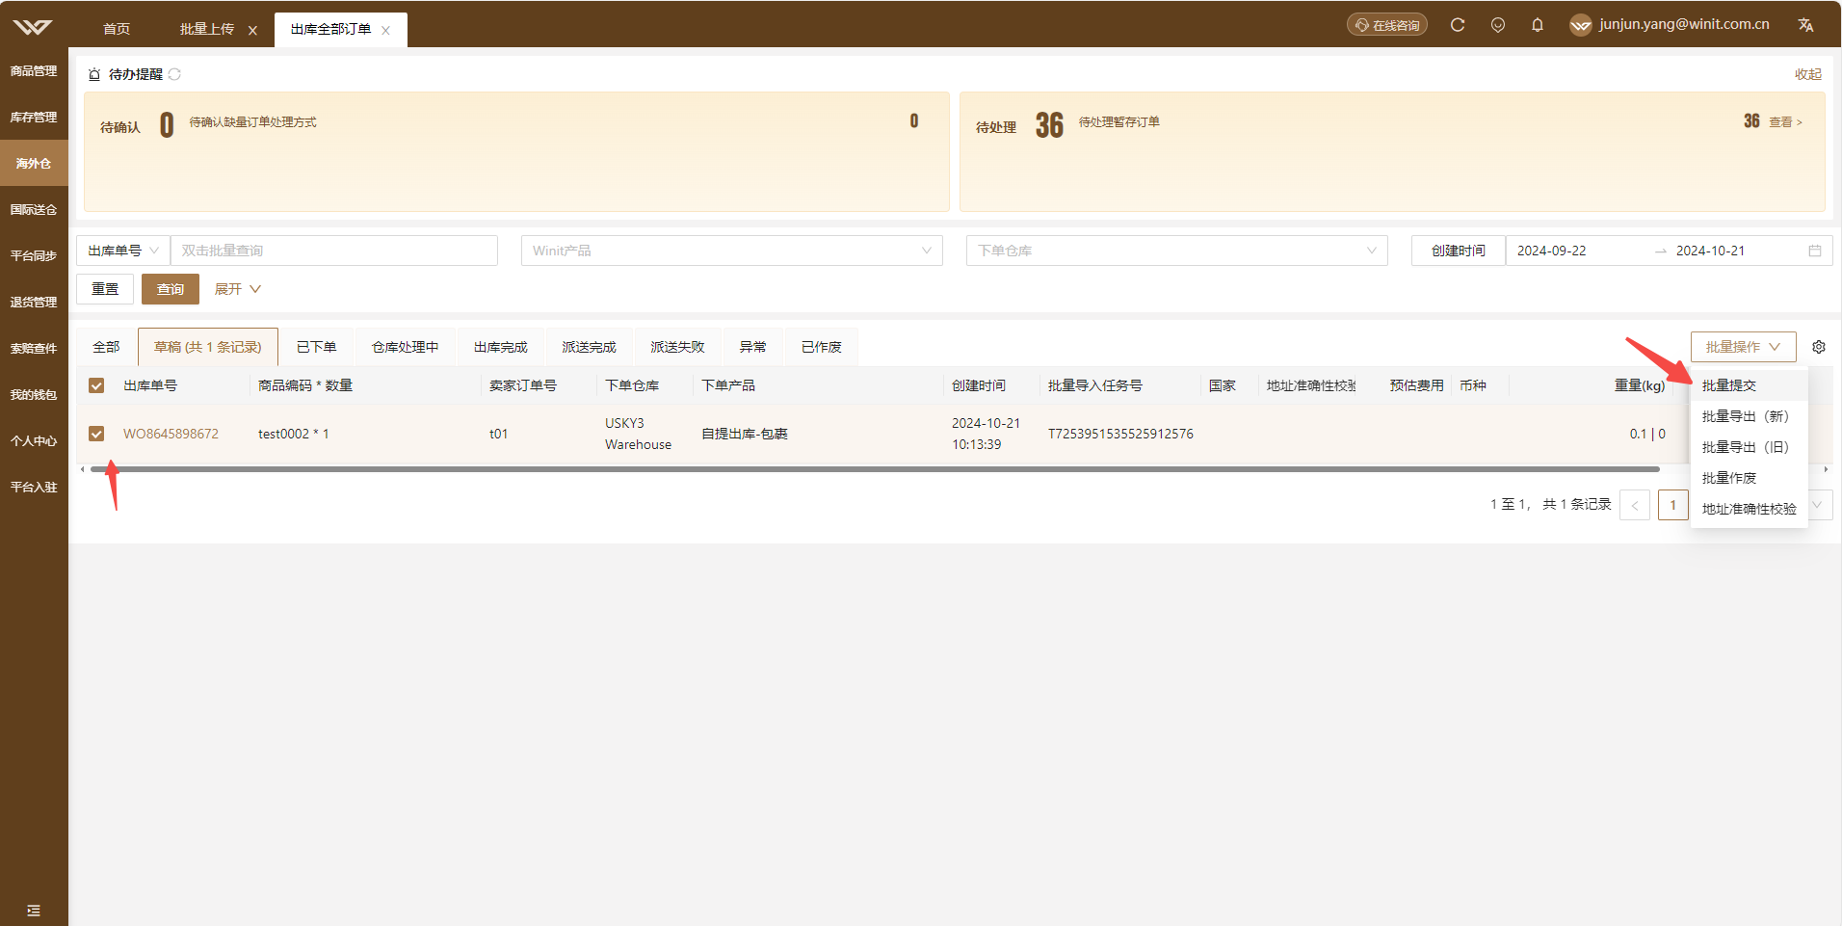Click the refresh icon in the top bar
The height and width of the screenshot is (926, 1842).
[1458, 25]
